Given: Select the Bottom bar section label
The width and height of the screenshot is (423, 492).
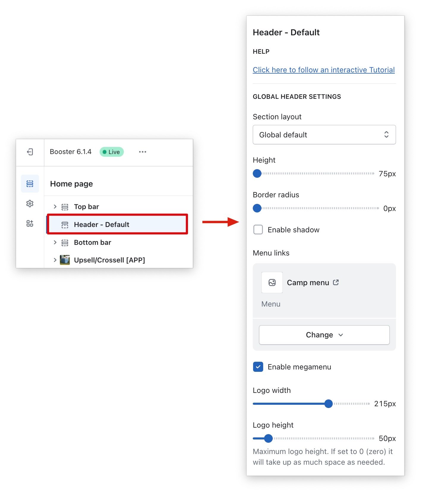Looking at the screenshot, I should 92,242.
